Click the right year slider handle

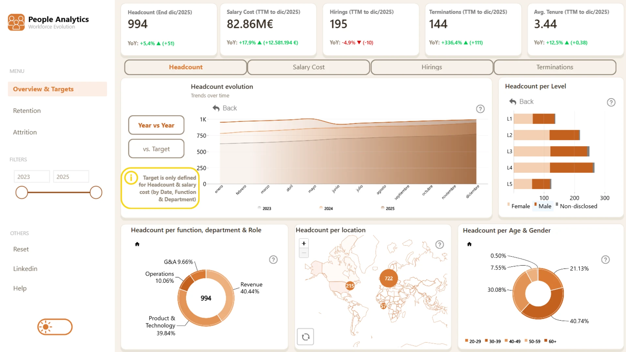96,193
